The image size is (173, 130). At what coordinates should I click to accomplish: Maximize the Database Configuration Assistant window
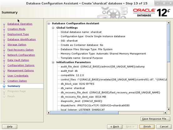tap(164, 3)
